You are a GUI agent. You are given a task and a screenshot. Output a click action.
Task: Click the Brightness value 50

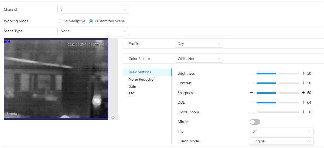click(309, 73)
